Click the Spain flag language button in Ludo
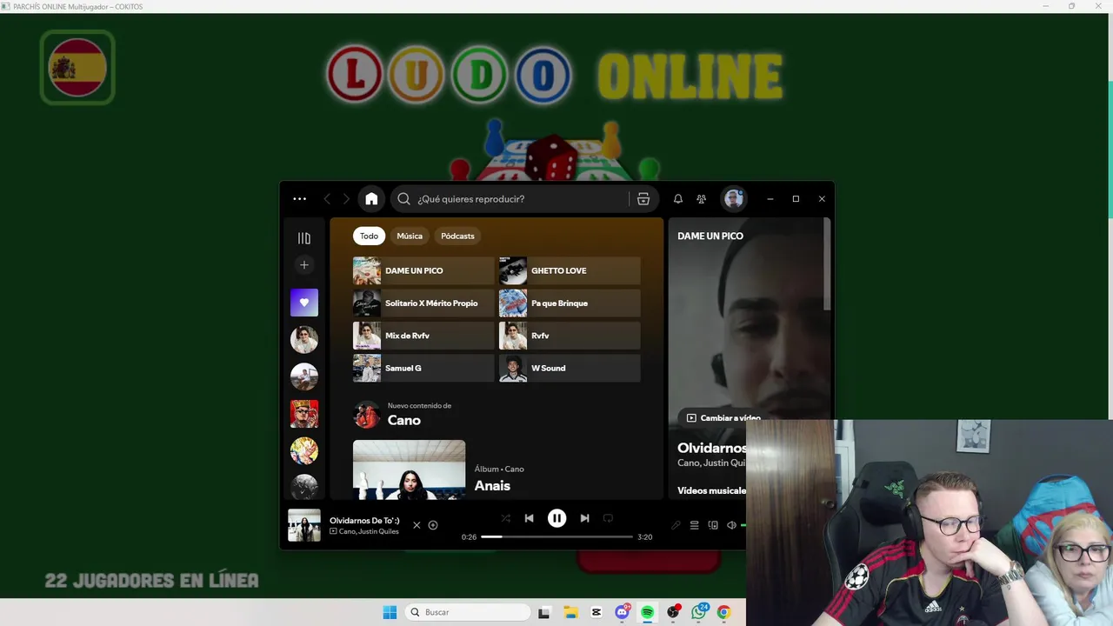The image size is (1113, 626). 77,67
